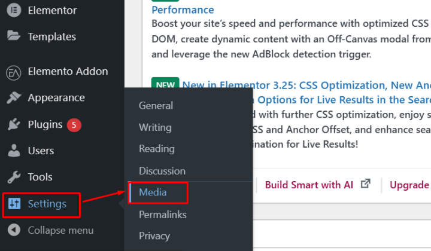Click the Plugins update count badge
431x251 pixels.
coord(74,125)
